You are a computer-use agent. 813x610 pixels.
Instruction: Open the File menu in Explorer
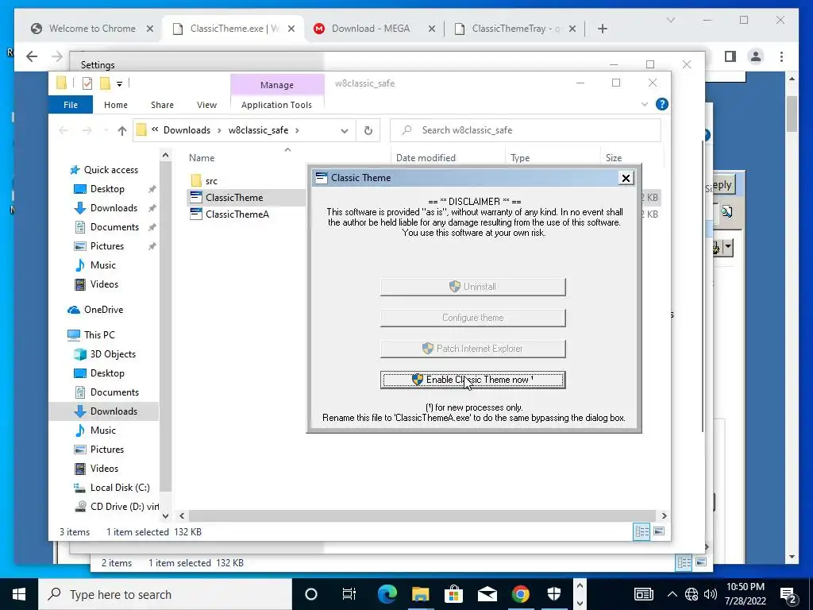coord(71,105)
